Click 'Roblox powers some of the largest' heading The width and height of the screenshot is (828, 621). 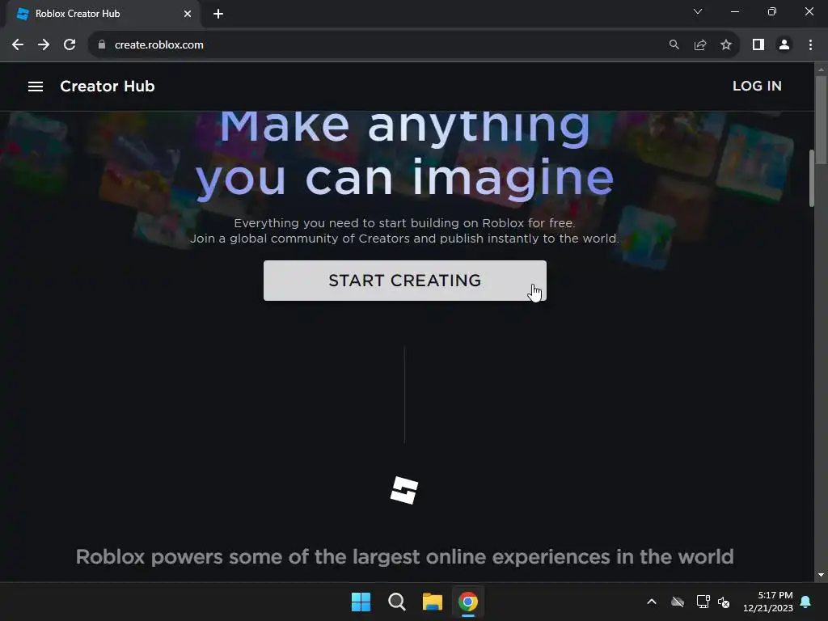(404, 556)
